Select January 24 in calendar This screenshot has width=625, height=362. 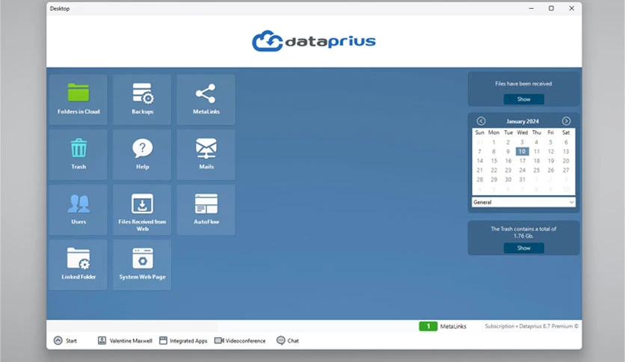(522, 171)
